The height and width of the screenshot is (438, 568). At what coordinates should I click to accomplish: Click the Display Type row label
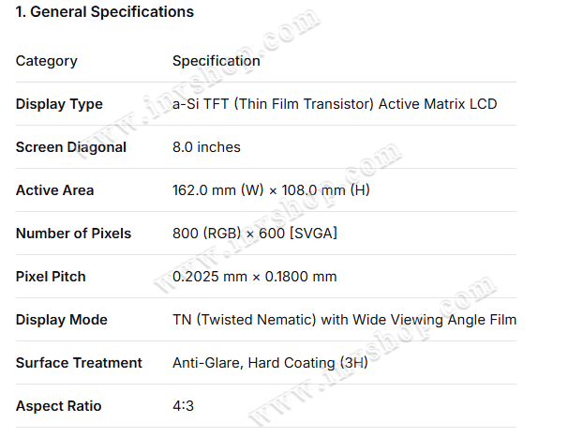[x=59, y=104]
